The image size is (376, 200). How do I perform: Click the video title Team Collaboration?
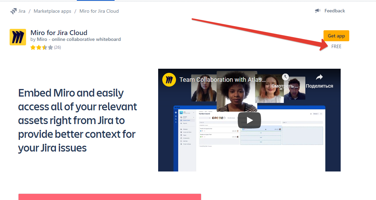pyautogui.click(x=223, y=80)
